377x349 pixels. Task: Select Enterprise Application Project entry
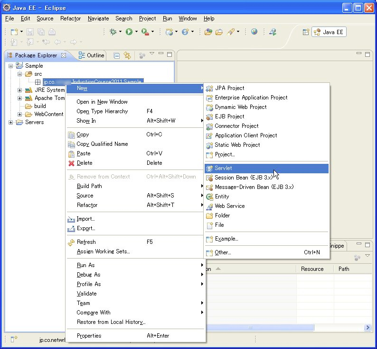click(x=266, y=98)
